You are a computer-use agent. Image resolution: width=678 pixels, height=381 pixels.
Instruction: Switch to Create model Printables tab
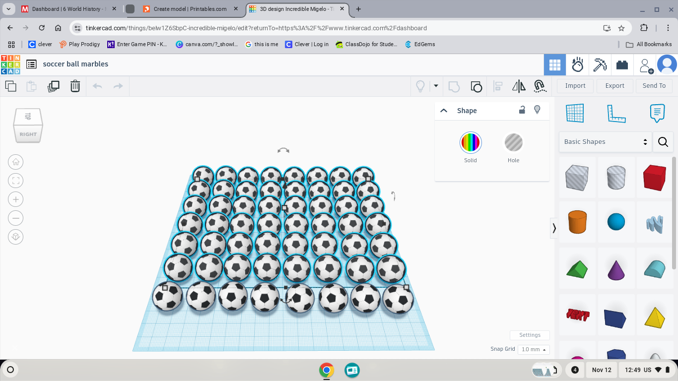(190, 9)
